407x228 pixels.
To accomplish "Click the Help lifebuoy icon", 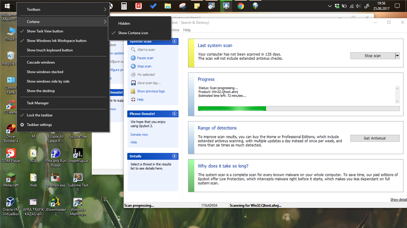I will click(x=133, y=100).
